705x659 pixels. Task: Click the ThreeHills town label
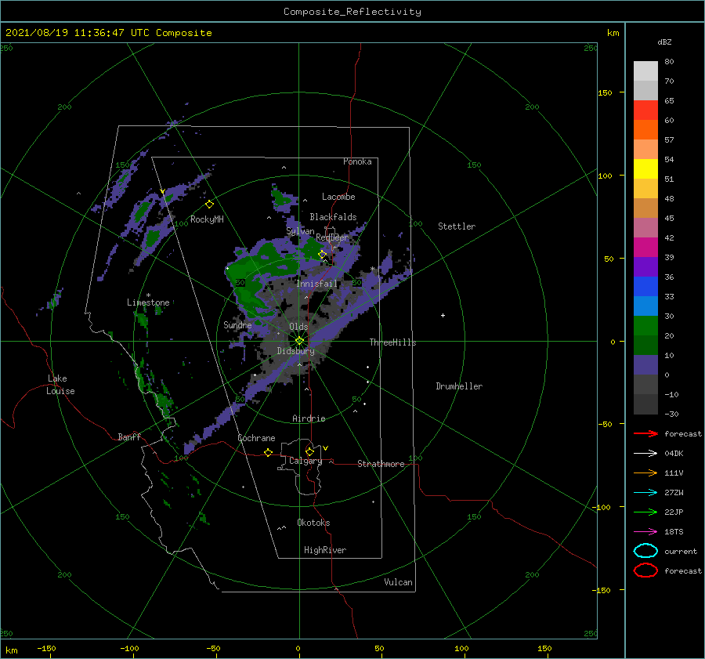[392, 342]
